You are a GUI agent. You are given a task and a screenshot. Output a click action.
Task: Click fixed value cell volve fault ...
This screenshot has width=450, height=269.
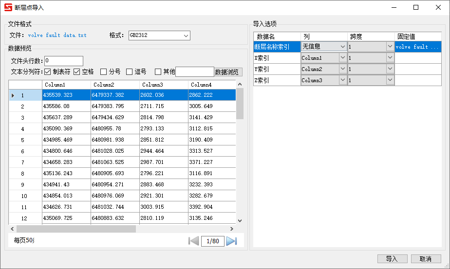coord(418,47)
